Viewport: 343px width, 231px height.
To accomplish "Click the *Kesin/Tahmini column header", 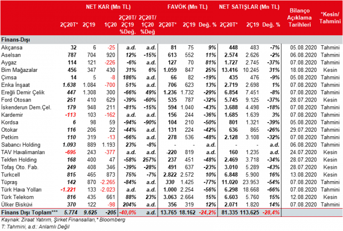I will [x=330, y=18].
